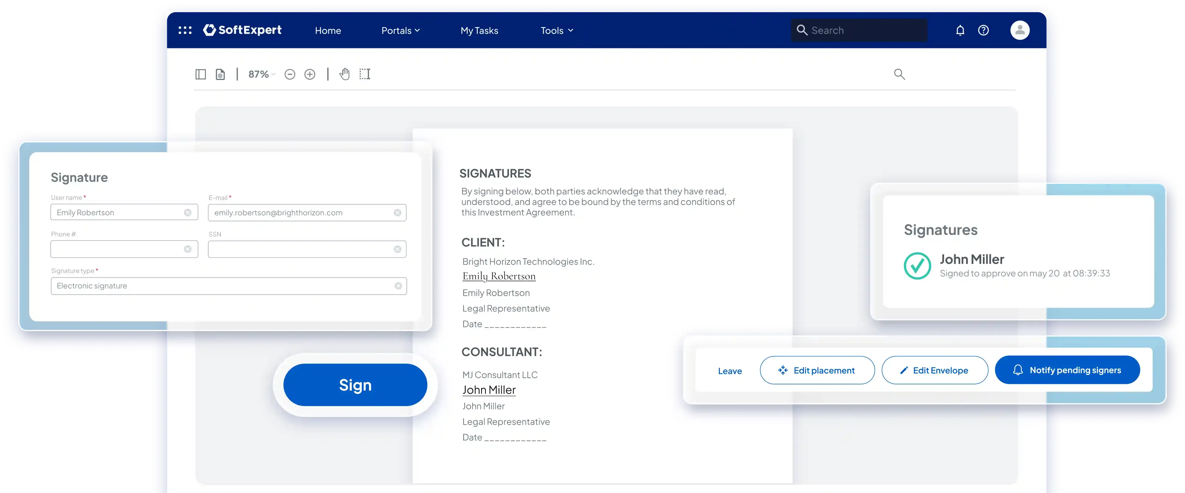Click Edit Envelope button

click(x=935, y=370)
